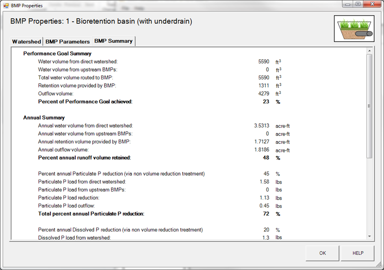The image size is (384, 270).
Task: Click 'Particulate P load from upstream BMPs:' label
Action: 82,189
